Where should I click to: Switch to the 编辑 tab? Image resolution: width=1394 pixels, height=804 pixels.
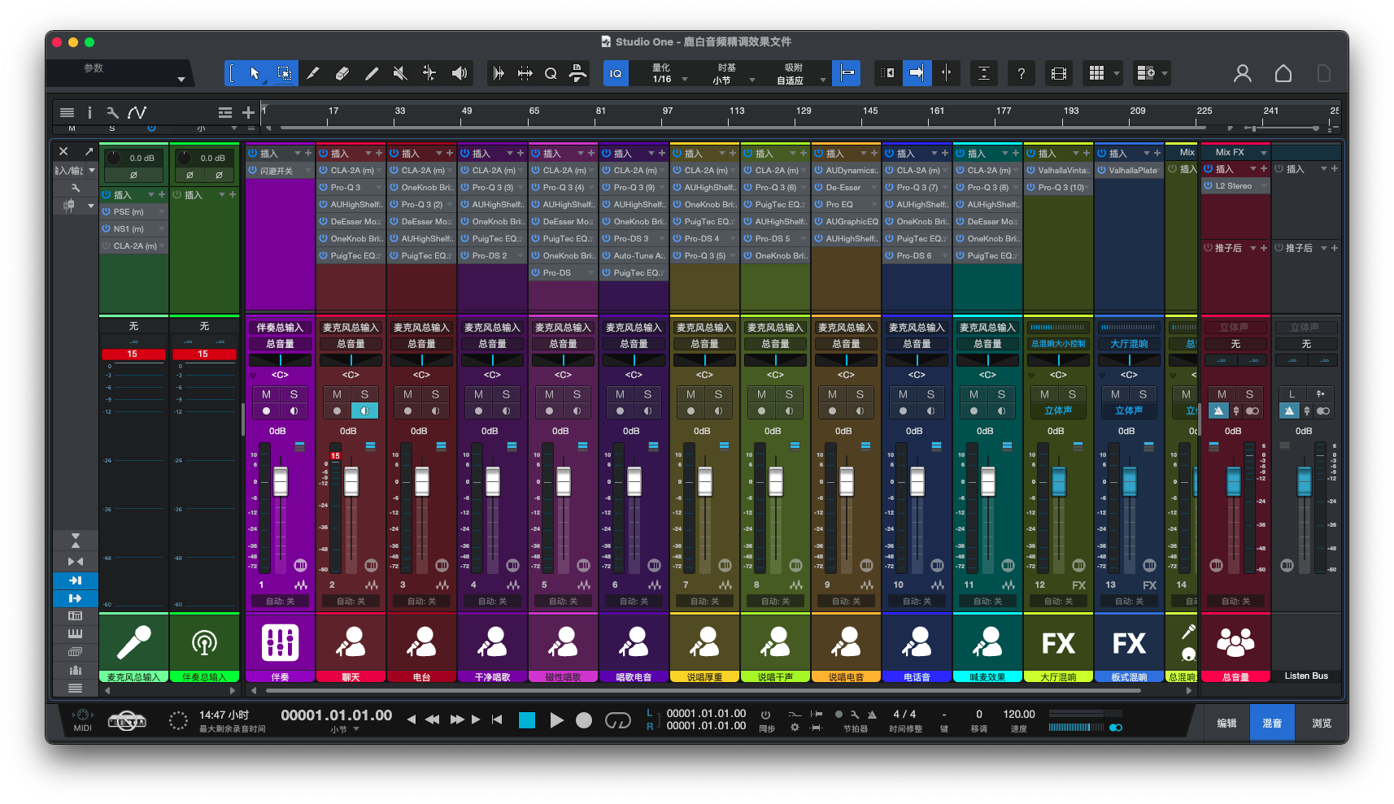tap(1226, 723)
